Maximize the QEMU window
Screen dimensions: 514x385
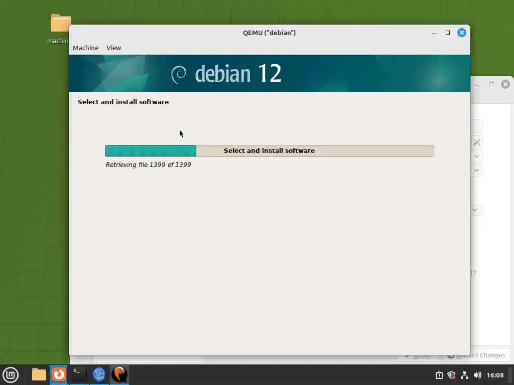tap(448, 33)
